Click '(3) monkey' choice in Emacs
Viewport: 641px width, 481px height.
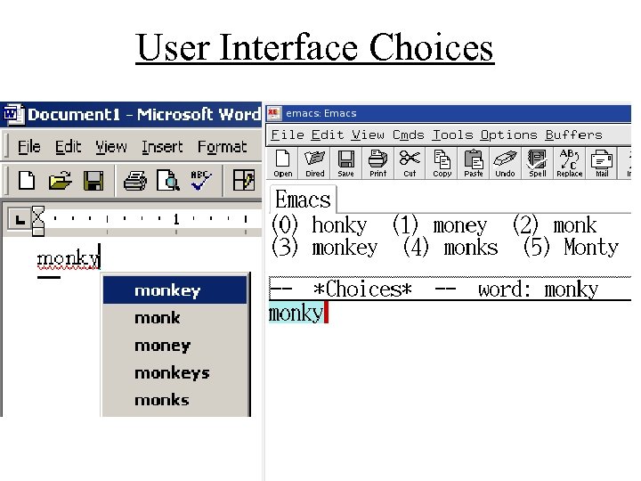click(325, 247)
